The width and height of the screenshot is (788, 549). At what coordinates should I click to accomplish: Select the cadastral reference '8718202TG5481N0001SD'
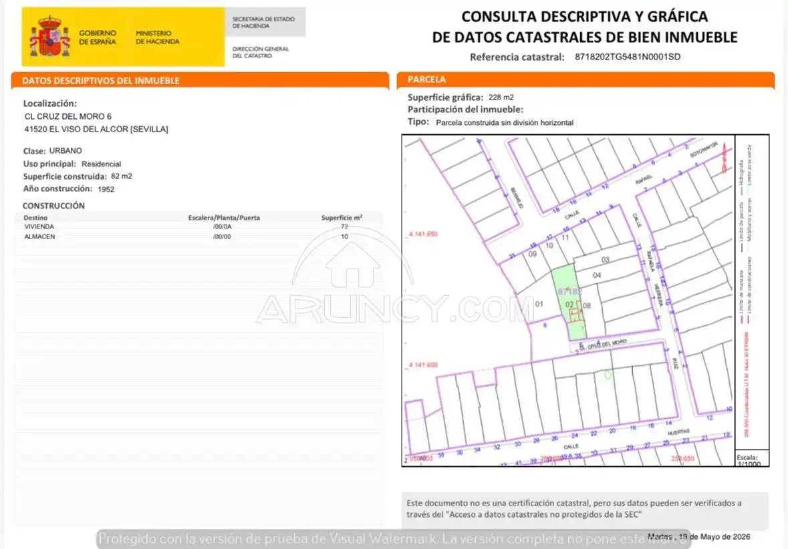tap(627, 57)
